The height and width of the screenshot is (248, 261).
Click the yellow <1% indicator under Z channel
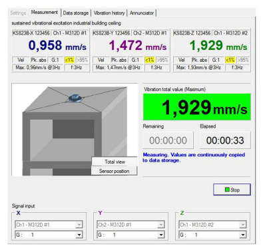pos(230,60)
